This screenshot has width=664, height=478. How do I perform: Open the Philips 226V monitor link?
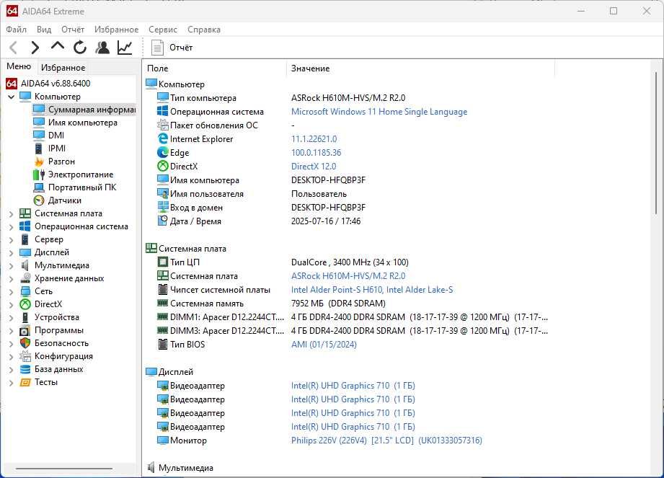click(x=386, y=441)
